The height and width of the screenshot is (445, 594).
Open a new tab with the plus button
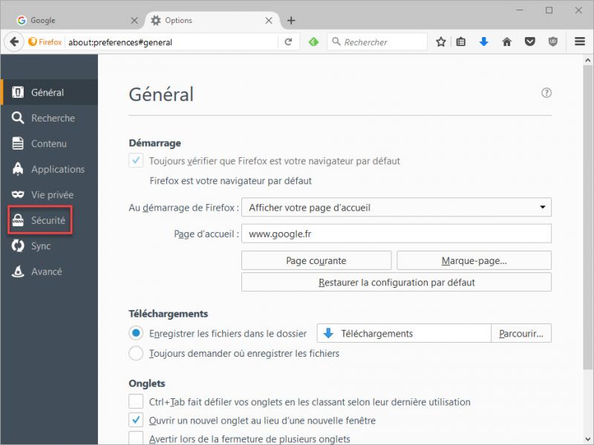[291, 21]
